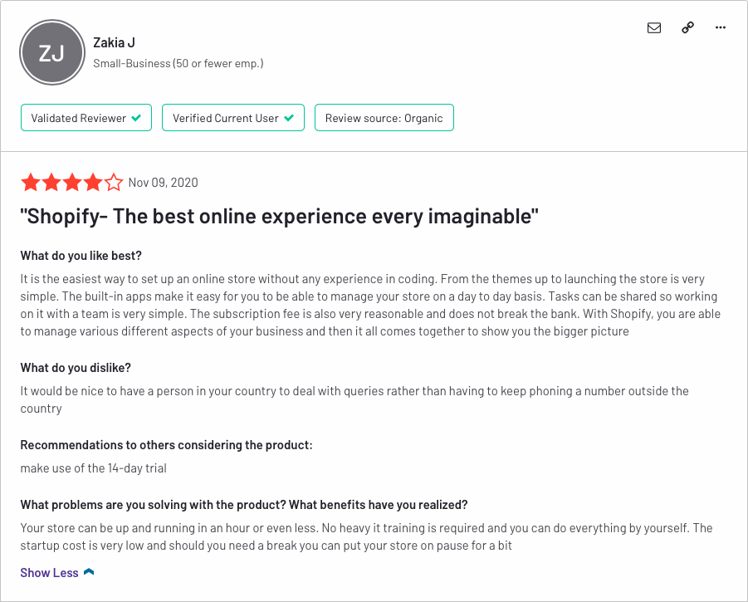748x602 pixels.
Task: Click the first red rating star
Action: pyautogui.click(x=31, y=182)
